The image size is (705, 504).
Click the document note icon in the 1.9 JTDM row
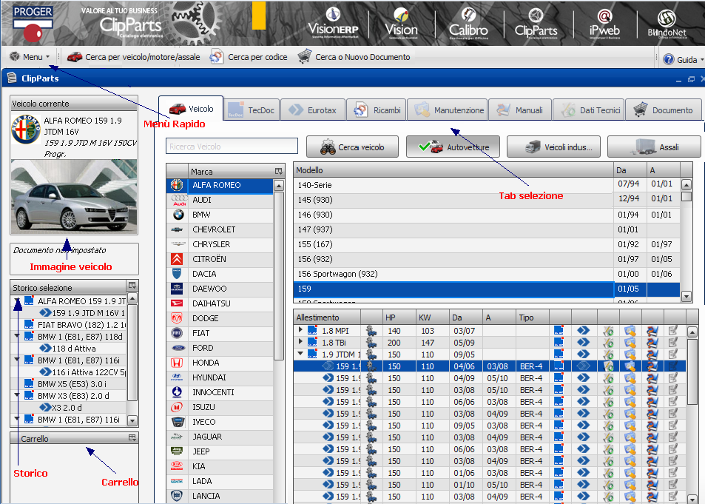[672, 355]
